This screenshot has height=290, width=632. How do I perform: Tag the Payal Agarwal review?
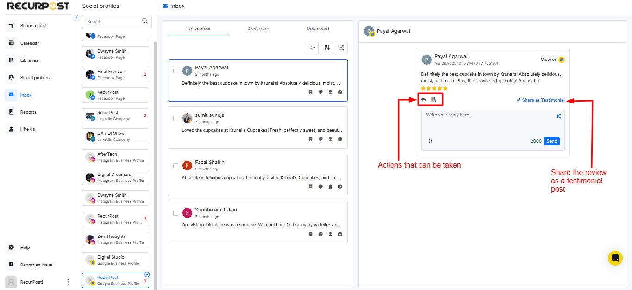pyautogui.click(x=320, y=92)
